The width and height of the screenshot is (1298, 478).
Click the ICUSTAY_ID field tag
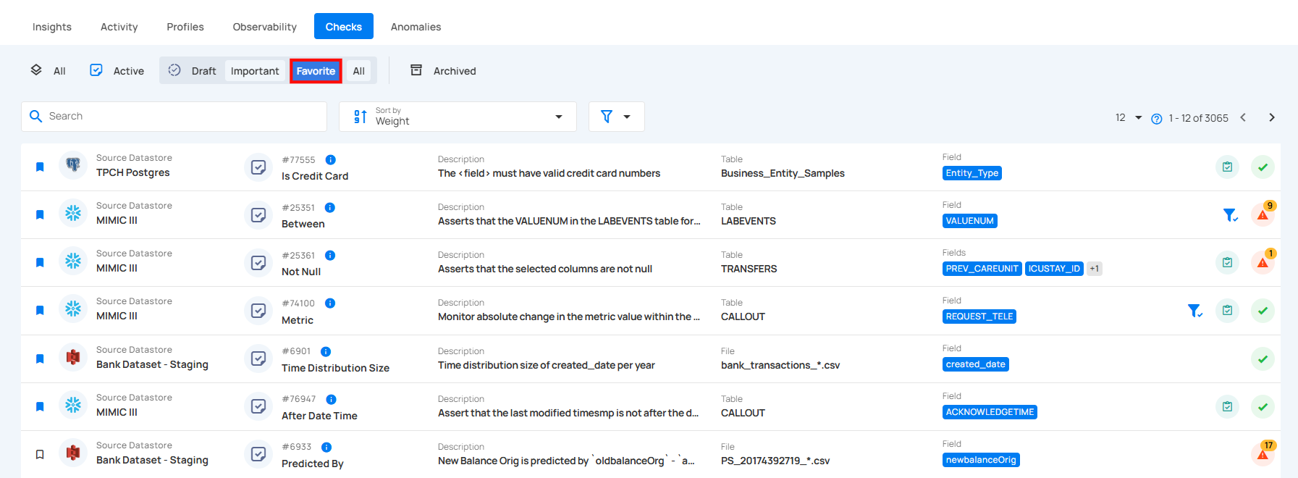click(1054, 269)
